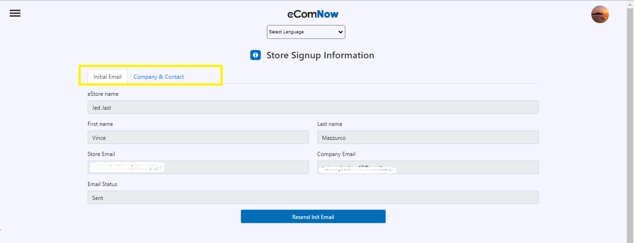Click the Company Email label

(x=336, y=154)
